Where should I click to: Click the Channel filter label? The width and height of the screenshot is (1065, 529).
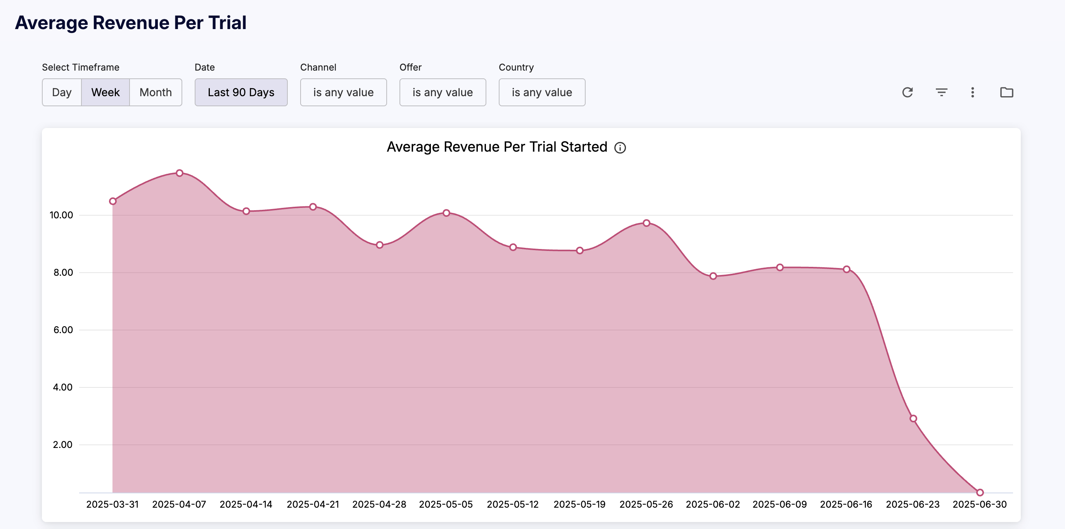pos(318,67)
